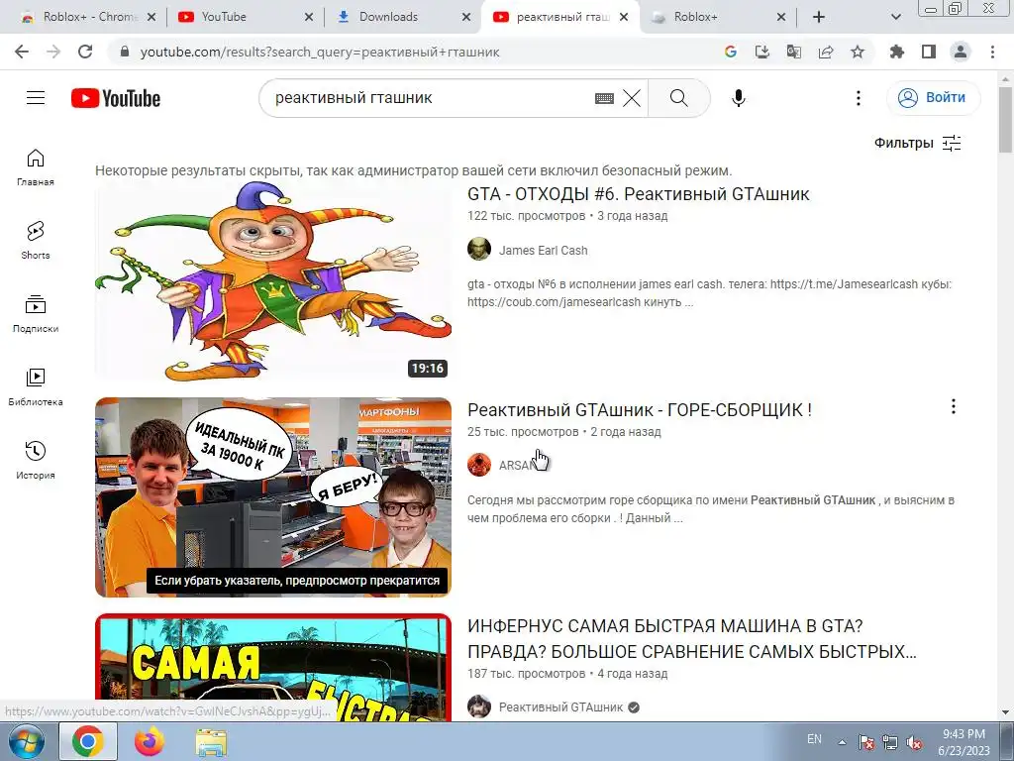Open the ИНФЕРНУС САМАЯ БЫСТРАЯ МАШИНА title

click(692, 639)
